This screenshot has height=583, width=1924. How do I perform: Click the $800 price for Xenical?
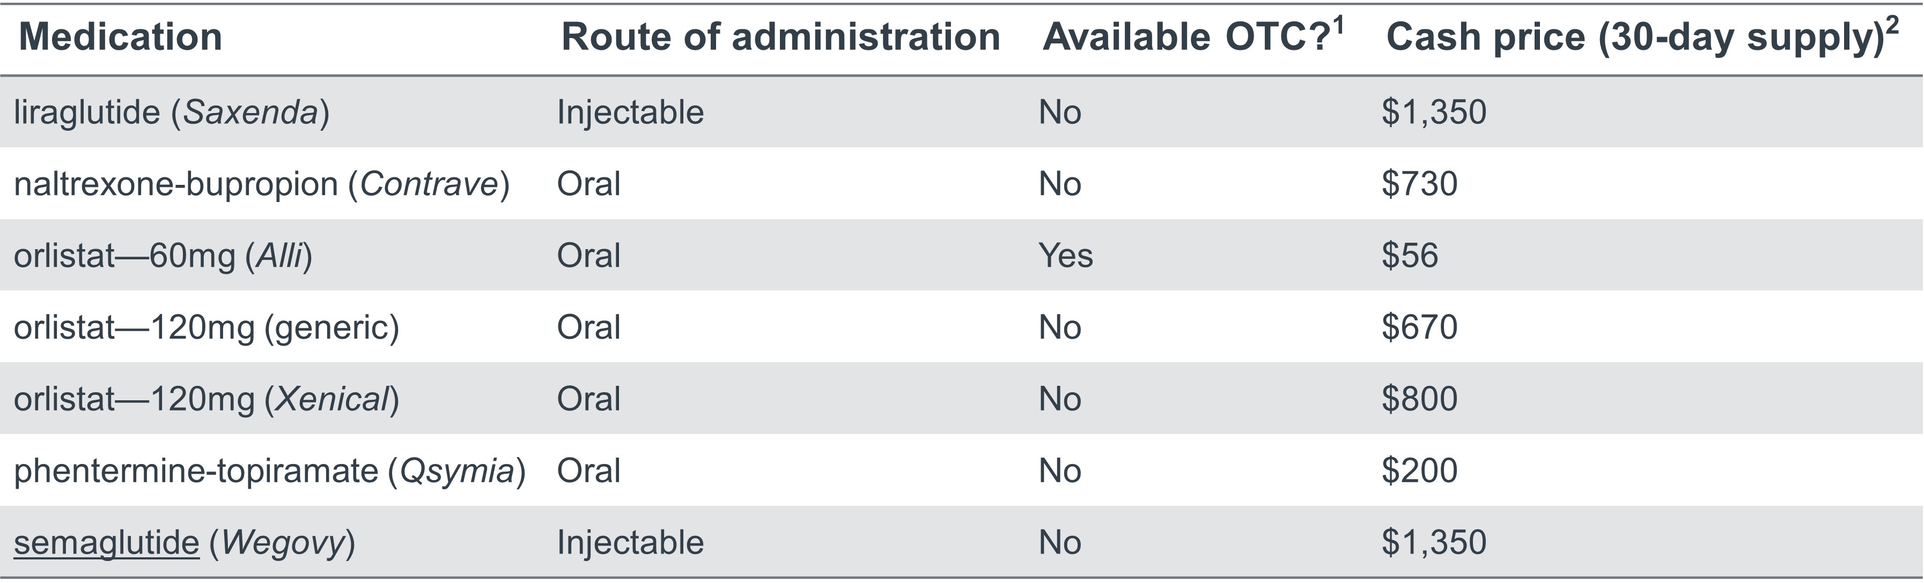click(1419, 399)
